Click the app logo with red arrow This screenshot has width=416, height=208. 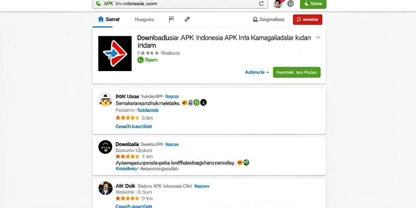click(115, 53)
